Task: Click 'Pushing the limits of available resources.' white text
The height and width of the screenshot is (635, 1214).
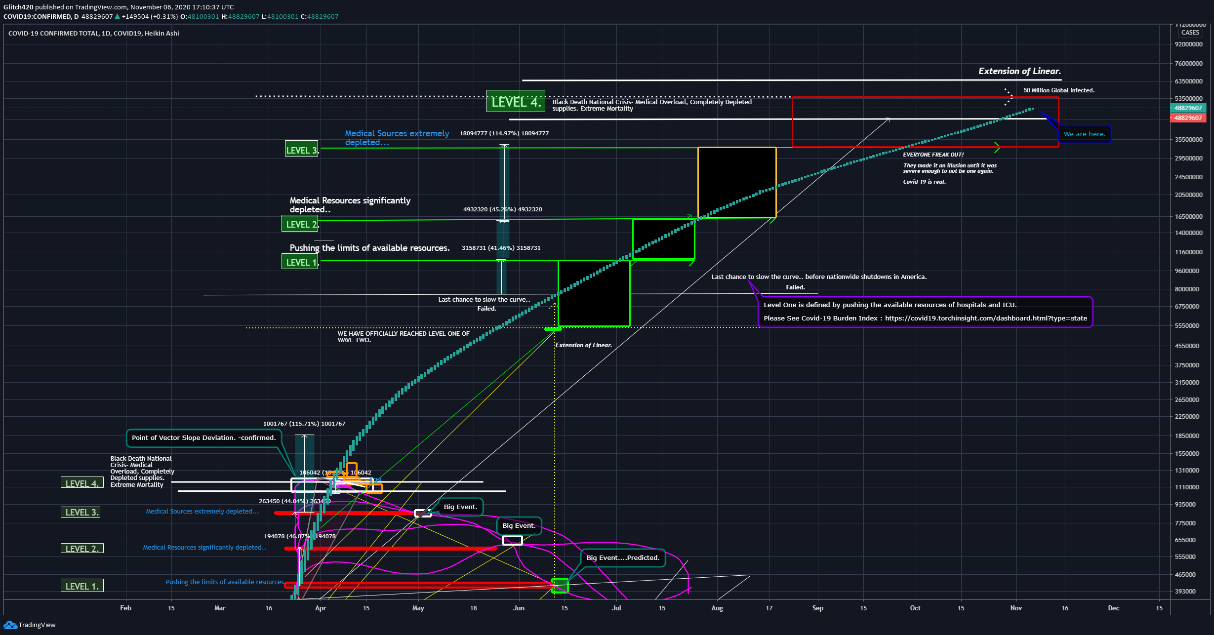Action: coord(369,248)
